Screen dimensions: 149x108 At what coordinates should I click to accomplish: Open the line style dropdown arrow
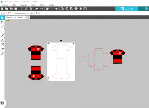[27, 13]
